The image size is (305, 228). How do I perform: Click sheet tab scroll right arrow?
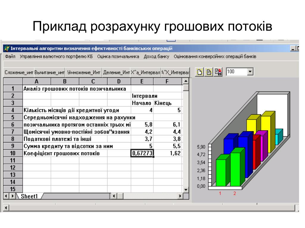pos(13,196)
